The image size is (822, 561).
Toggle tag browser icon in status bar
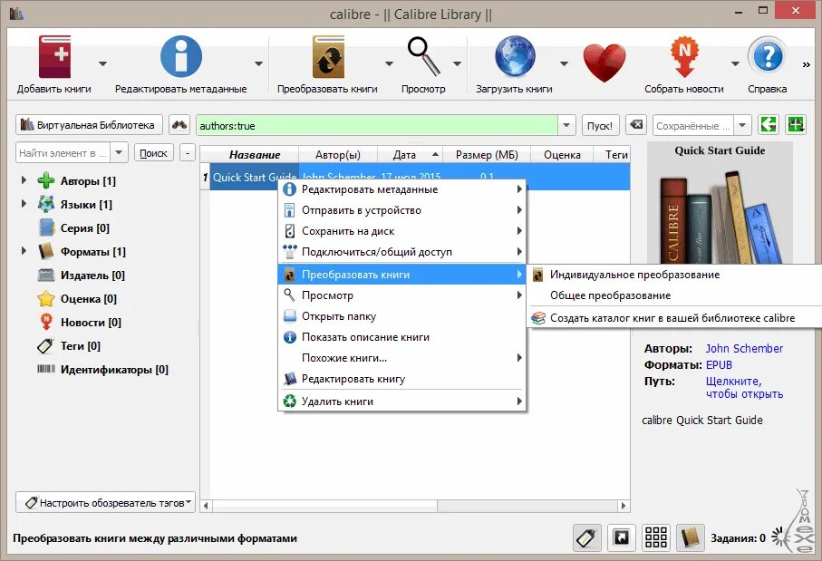tap(587, 537)
